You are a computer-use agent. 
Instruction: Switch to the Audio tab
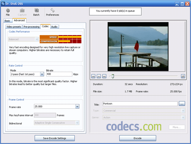(x=54, y=27)
